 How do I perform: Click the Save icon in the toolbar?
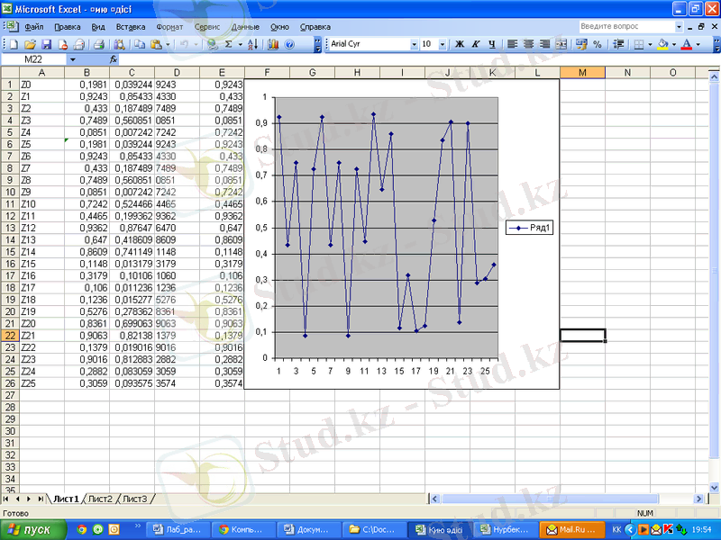[x=47, y=43]
